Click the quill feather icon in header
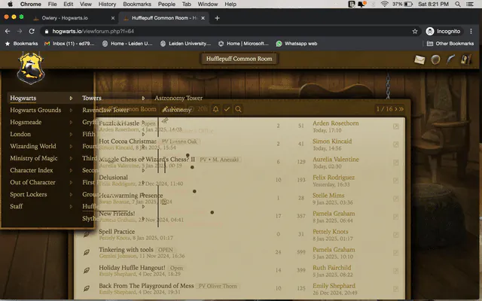The height and width of the screenshot is (301, 482). coord(450,59)
